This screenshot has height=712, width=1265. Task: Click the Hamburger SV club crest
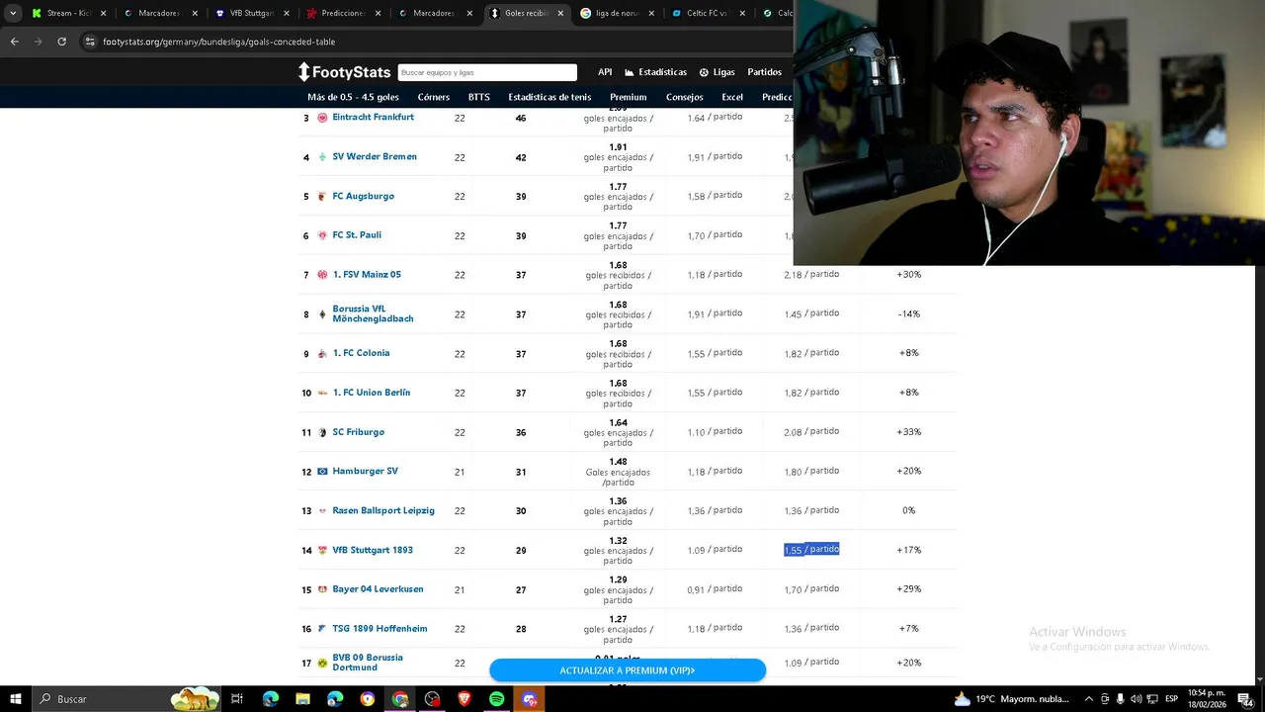pyautogui.click(x=322, y=472)
